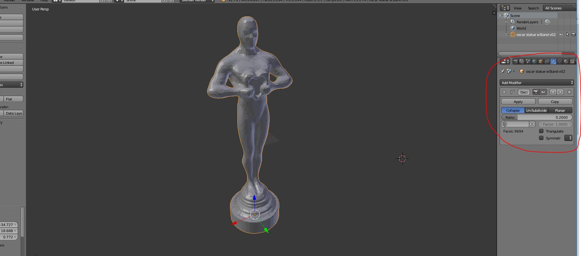
Task: Expand the RenderLayers tree item
Action: (507, 22)
